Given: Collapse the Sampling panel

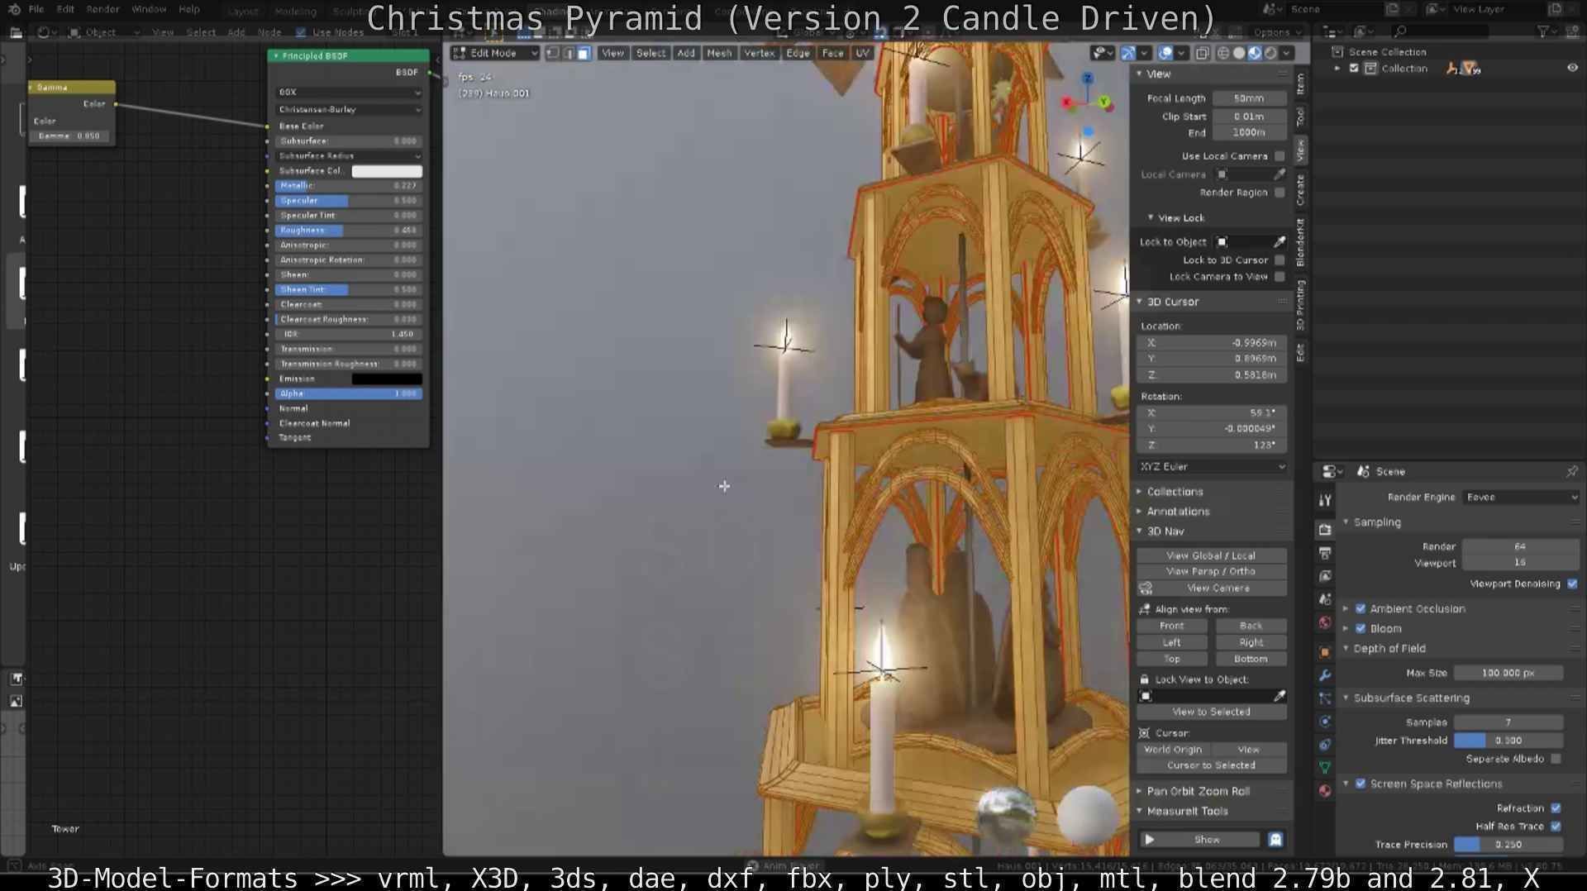Looking at the screenshot, I should 1376,522.
